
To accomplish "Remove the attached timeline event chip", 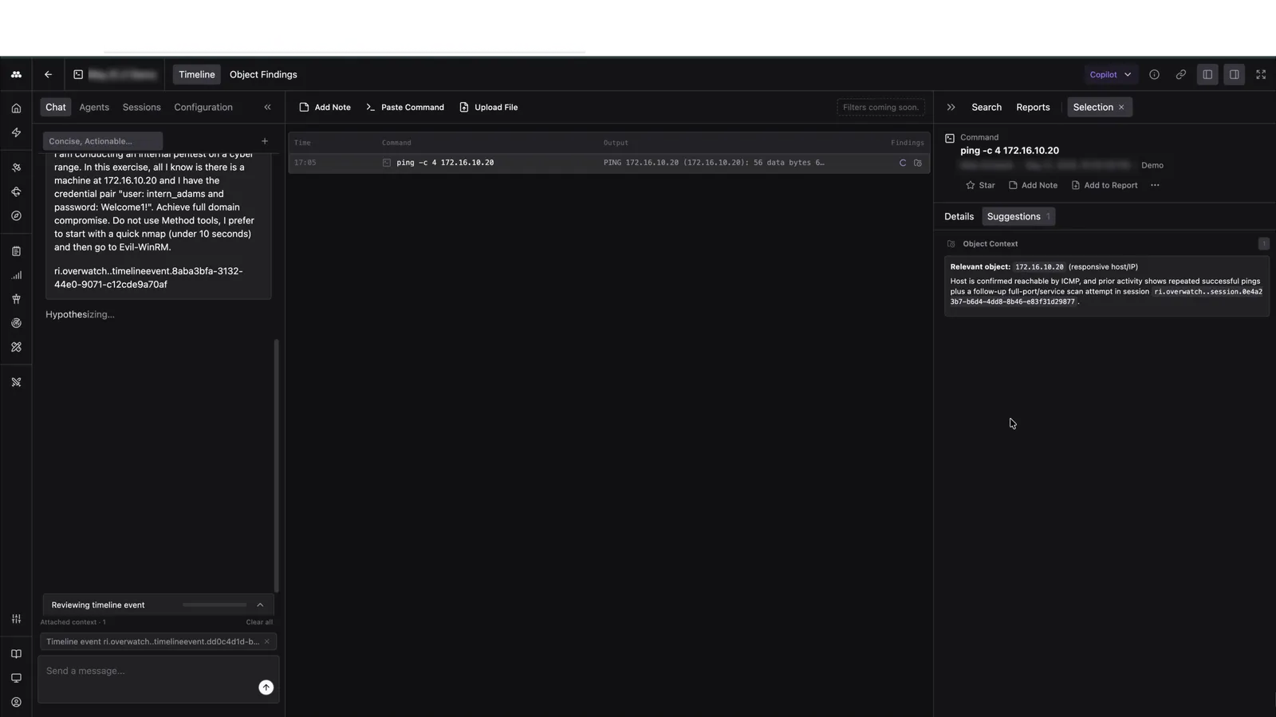I will click(x=267, y=641).
